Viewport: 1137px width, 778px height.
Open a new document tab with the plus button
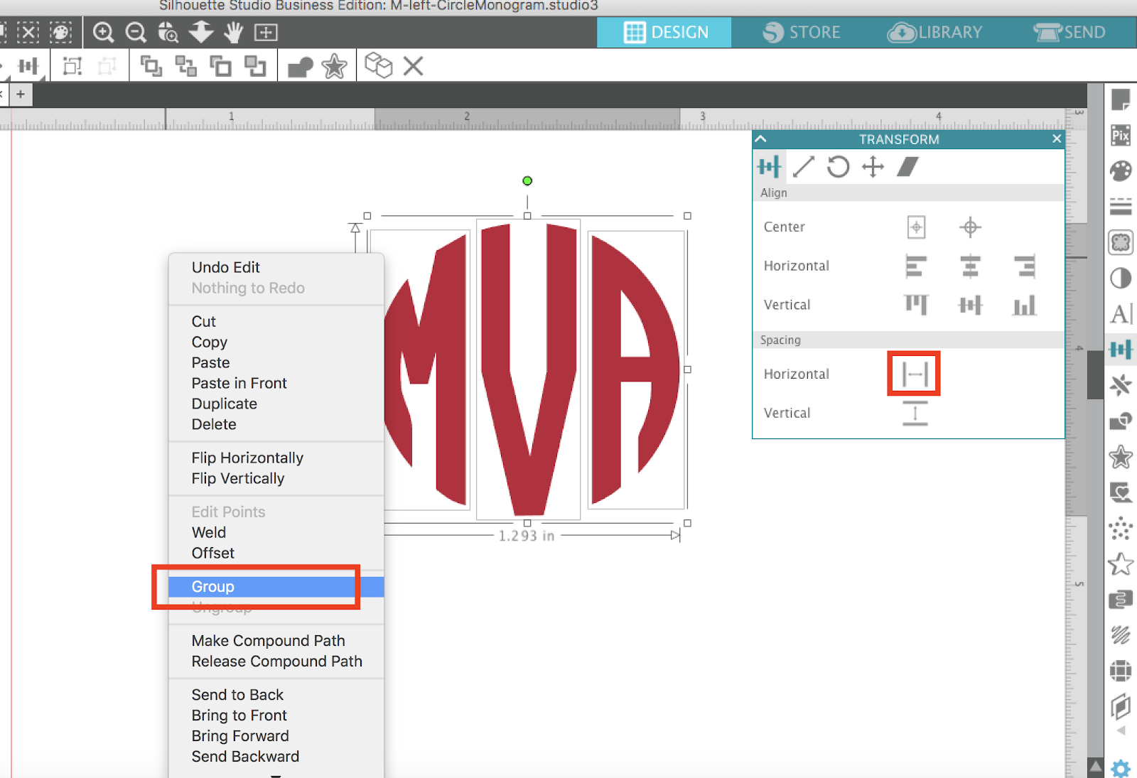[x=21, y=94]
